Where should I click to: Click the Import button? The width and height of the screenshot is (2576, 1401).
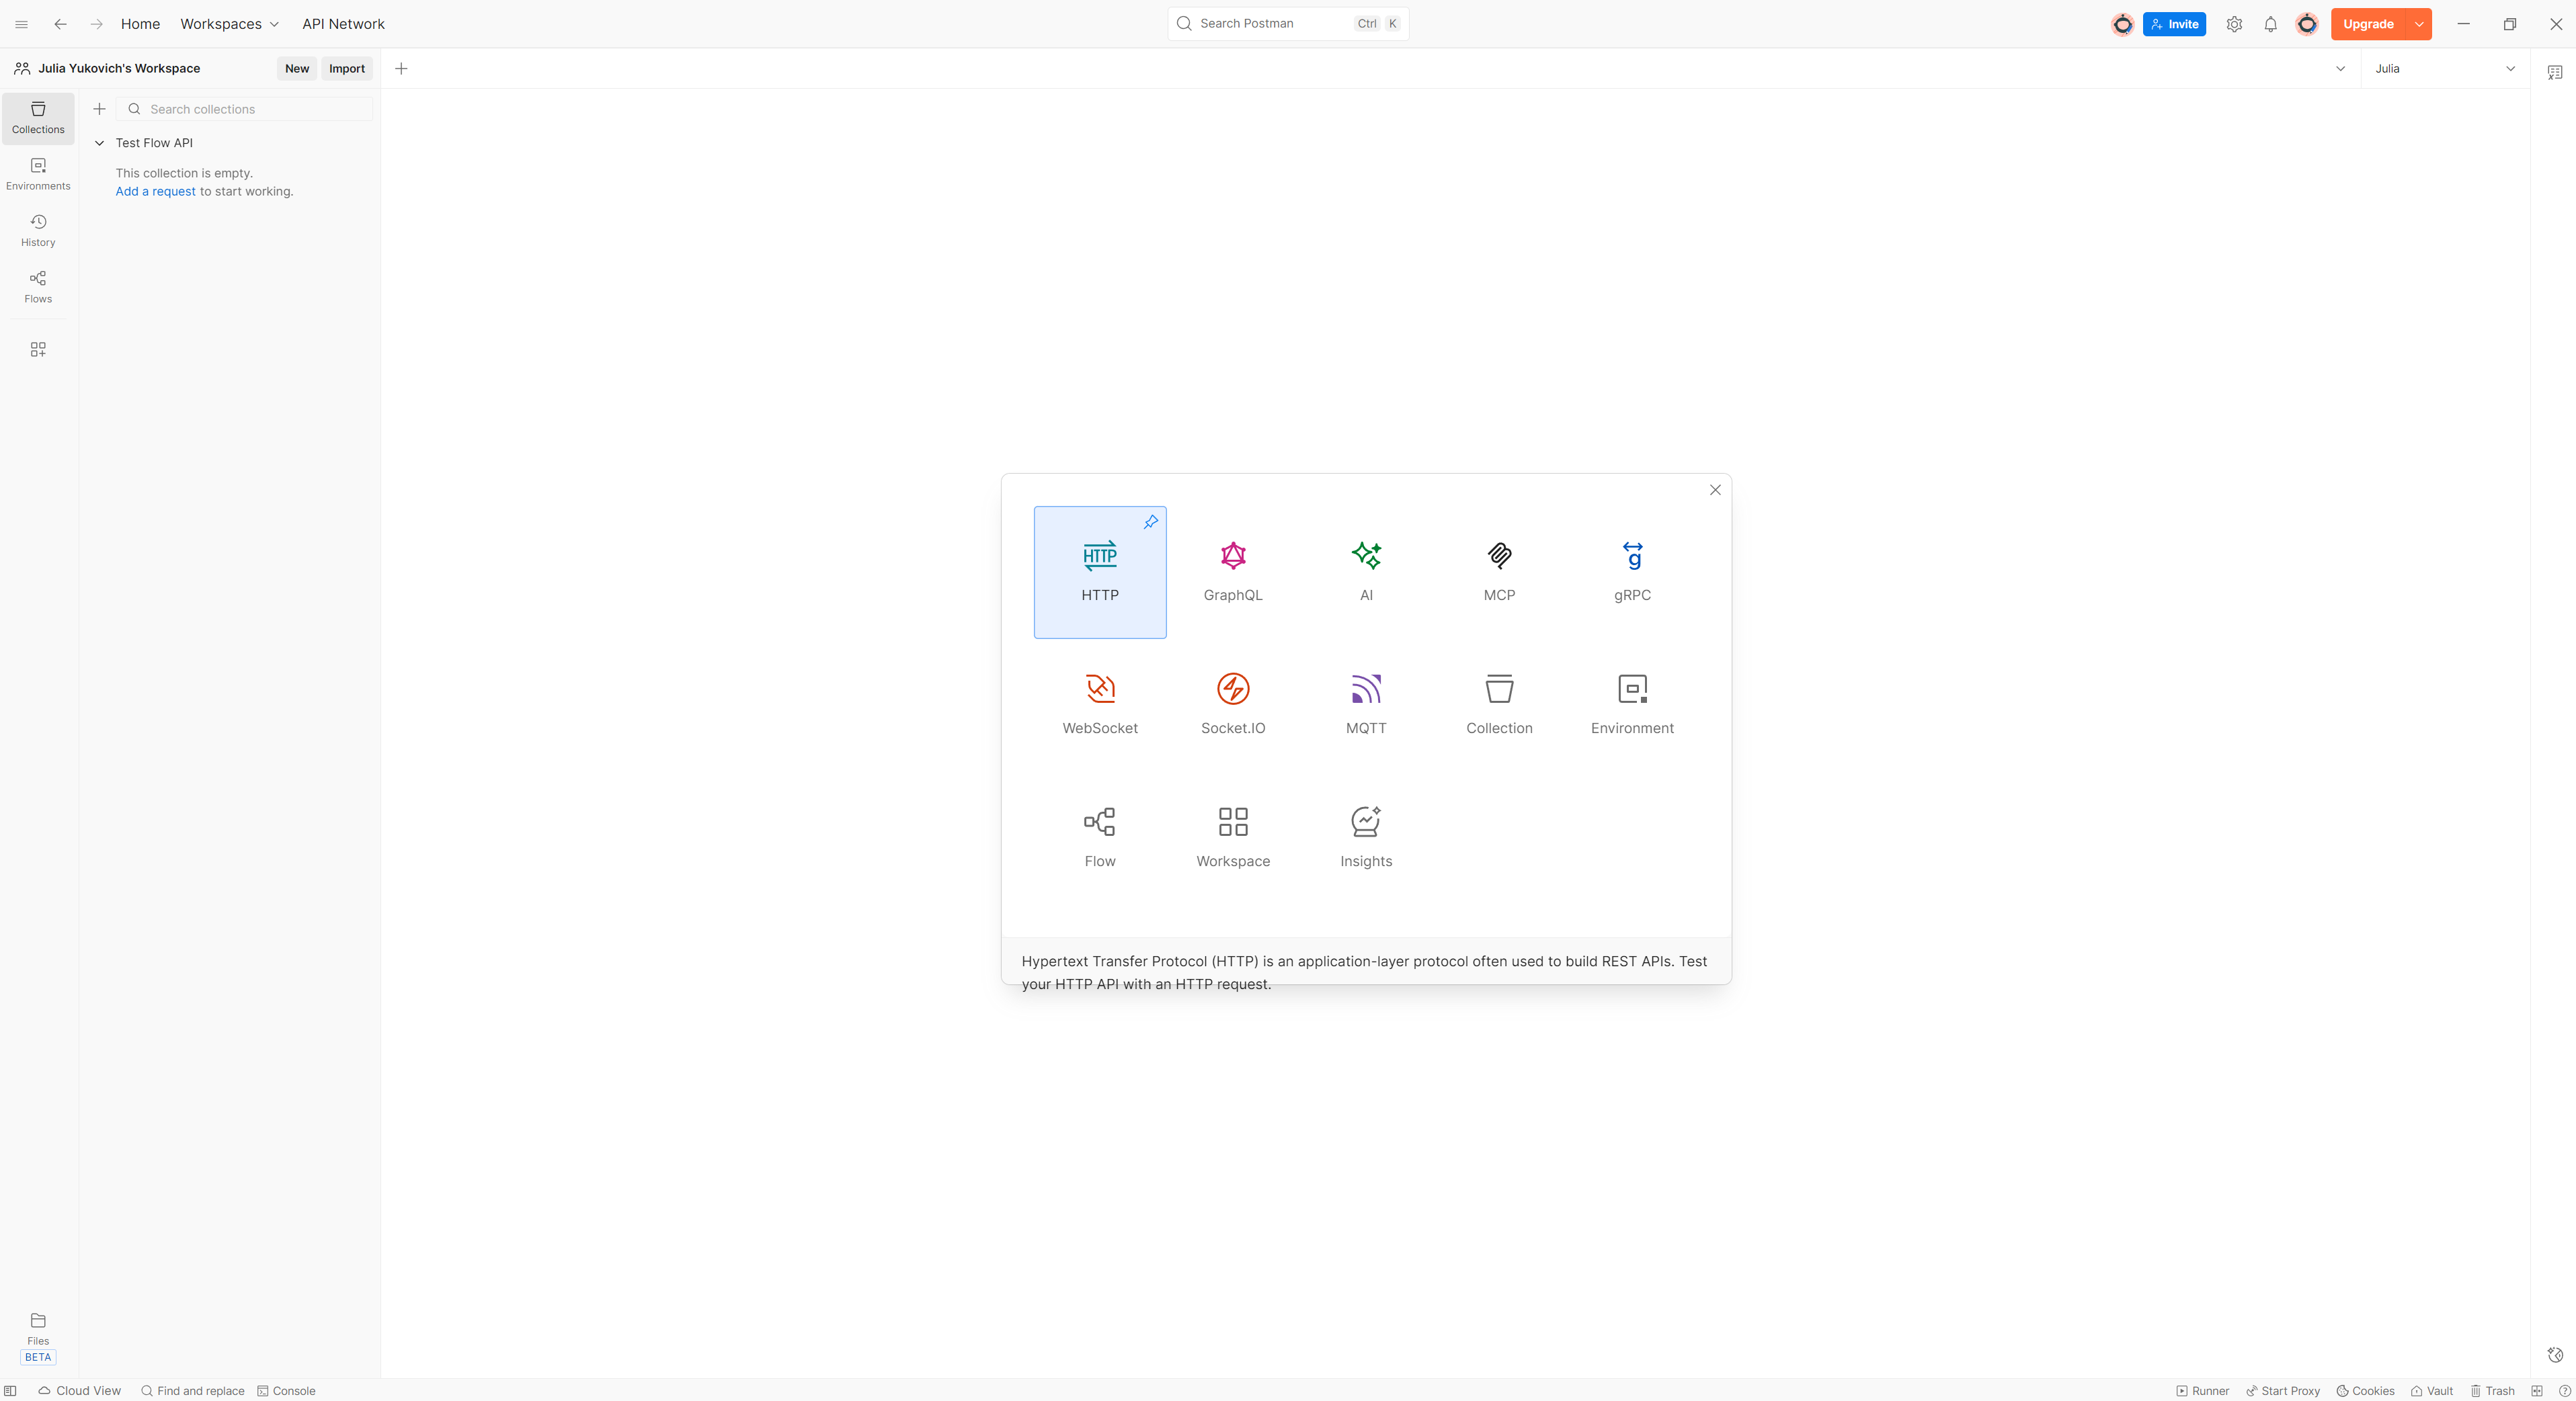[x=346, y=69]
